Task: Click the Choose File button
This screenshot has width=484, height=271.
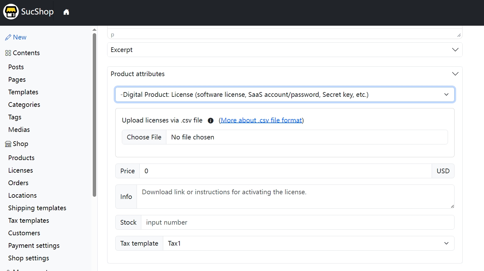Action: 144,137
